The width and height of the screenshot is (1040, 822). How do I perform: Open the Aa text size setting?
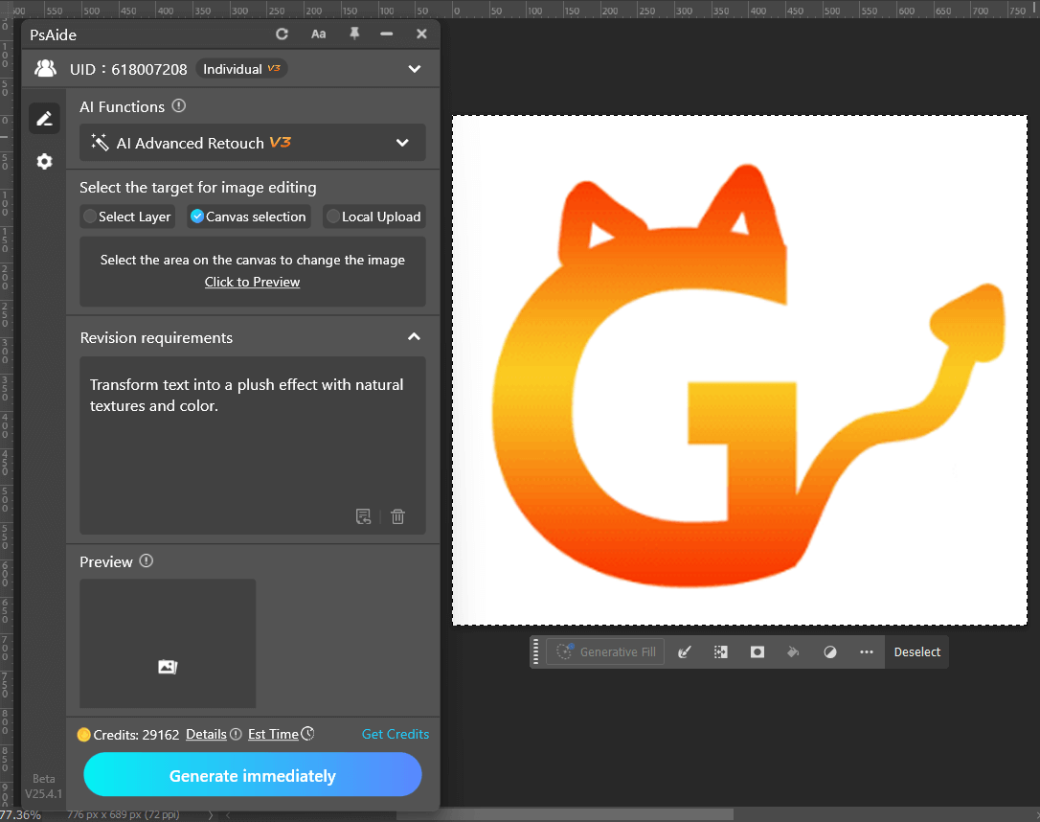[318, 34]
